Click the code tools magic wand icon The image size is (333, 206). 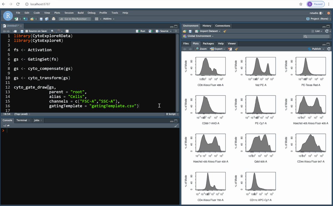58,31
